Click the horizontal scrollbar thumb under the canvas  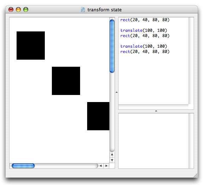[x=23, y=166]
